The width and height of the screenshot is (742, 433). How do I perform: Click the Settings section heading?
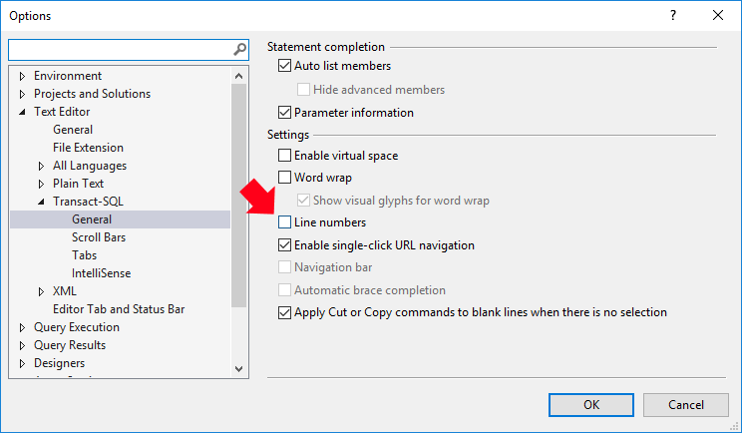point(288,135)
